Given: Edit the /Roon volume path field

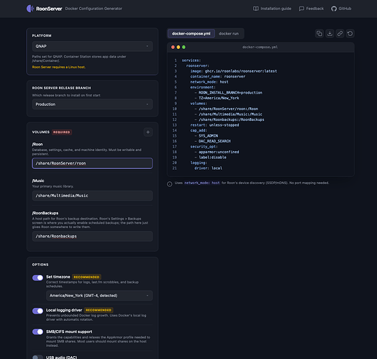Looking at the screenshot, I should (x=92, y=163).
